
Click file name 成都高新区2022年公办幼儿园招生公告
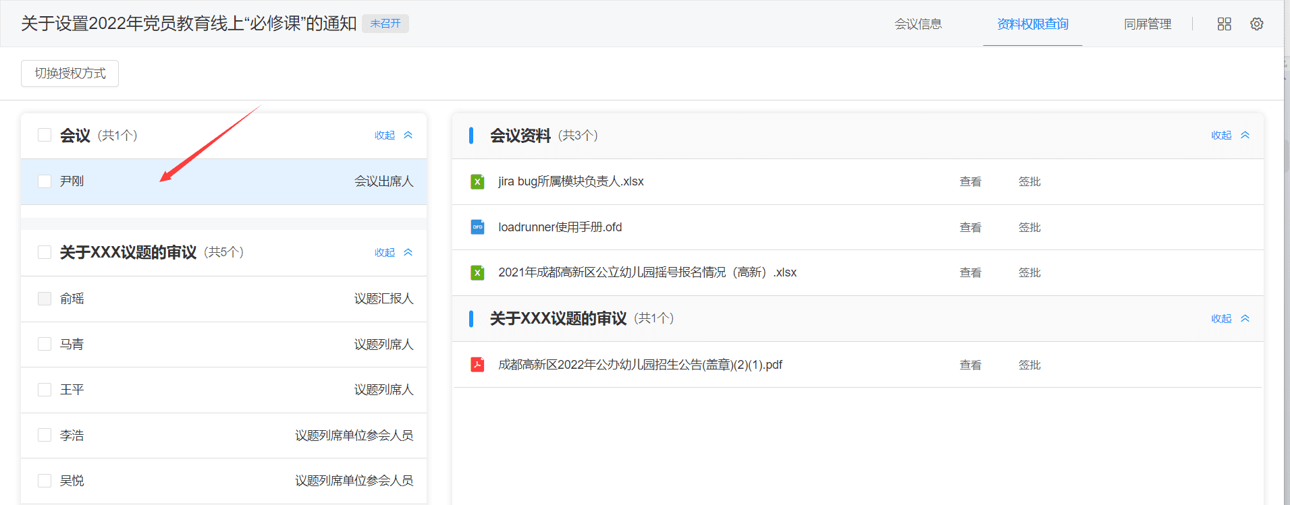click(640, 365)
